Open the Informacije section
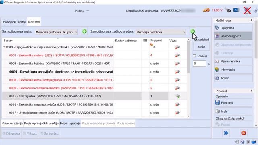 233,70
